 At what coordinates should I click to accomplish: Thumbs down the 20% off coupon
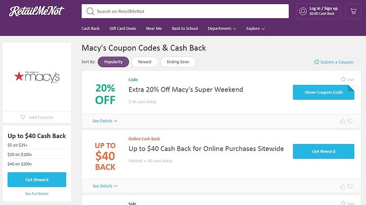tap(350, 121)
